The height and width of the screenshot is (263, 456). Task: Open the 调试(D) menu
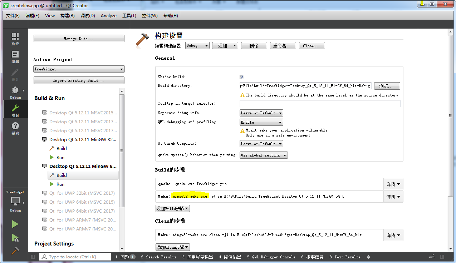tap(88, 16)
